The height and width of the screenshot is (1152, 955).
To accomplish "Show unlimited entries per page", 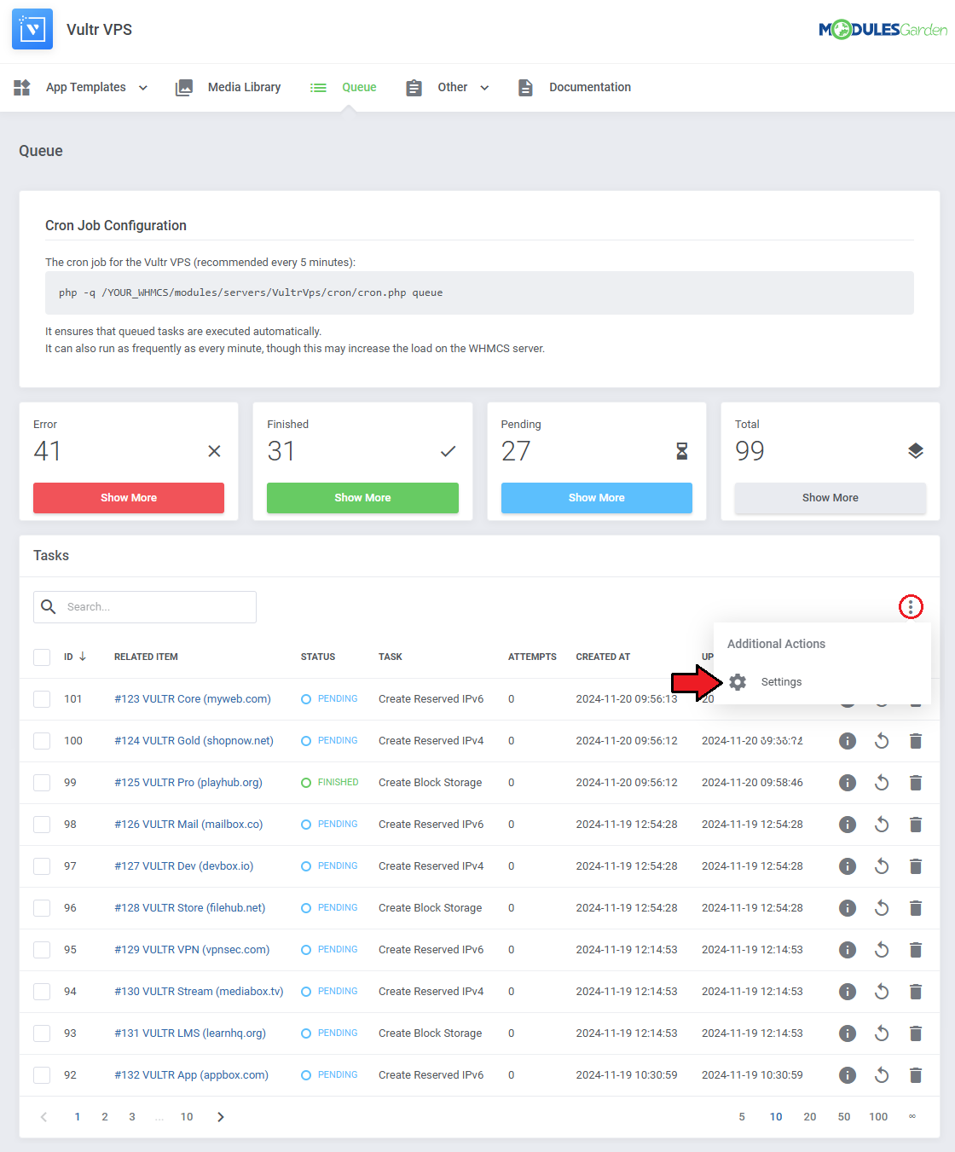I will [x=912, y=1117].
